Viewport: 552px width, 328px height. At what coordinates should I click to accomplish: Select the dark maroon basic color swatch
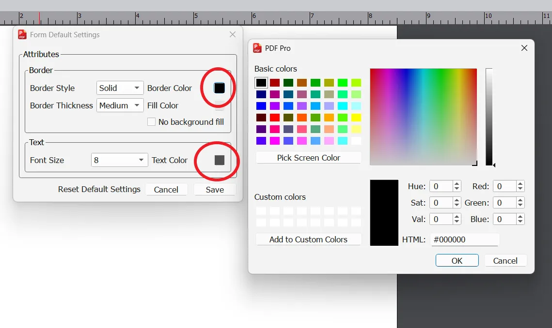coord(261,118)
